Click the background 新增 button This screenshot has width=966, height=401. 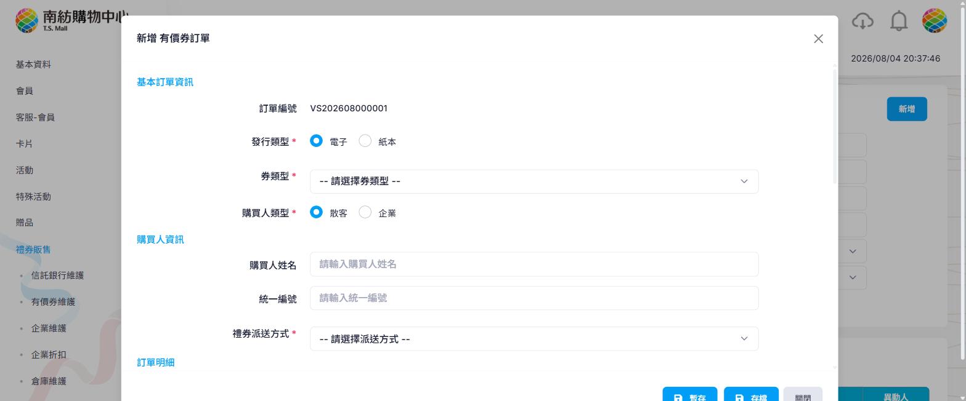tap(907, 109)
